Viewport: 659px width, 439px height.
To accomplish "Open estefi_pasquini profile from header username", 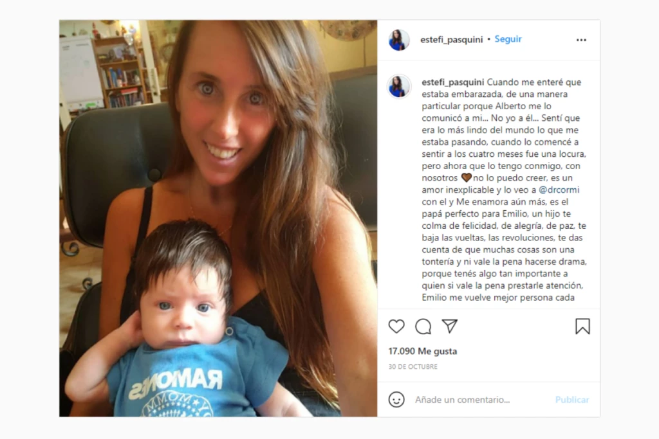I will click(451, 39).
